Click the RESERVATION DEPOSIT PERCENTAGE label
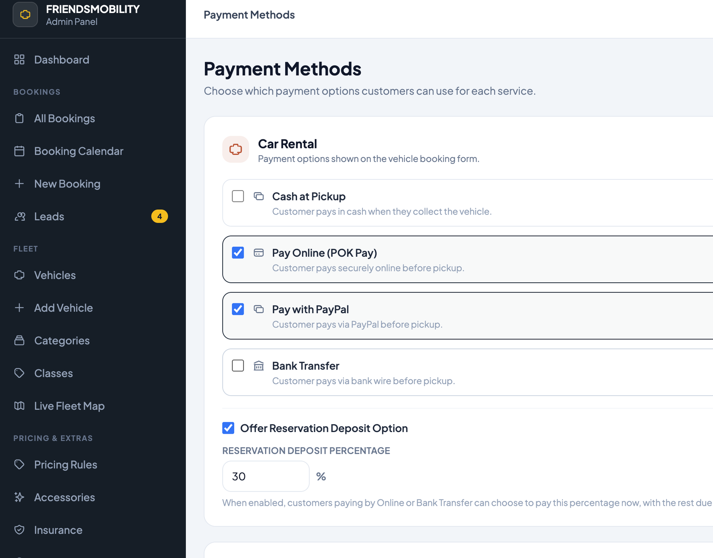Screen dimensions: 713x558 click(x=306, y=451)
